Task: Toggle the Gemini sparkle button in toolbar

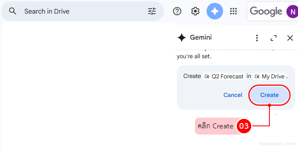Action: [x=215, y=11]
